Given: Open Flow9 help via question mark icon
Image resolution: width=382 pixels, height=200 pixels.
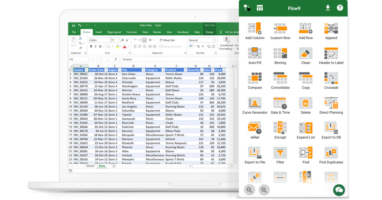Looking at the screenshot, I should (340, 8).
